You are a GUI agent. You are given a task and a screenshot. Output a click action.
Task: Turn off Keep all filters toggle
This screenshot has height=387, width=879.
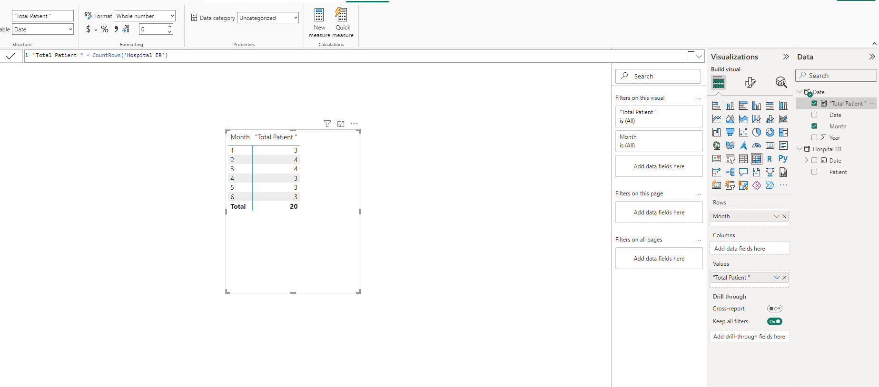(x=774, y=321)
